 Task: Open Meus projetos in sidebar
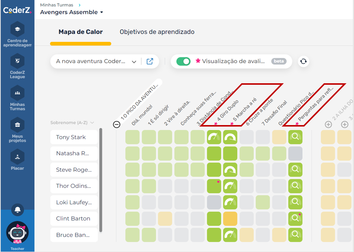[17, 130]
